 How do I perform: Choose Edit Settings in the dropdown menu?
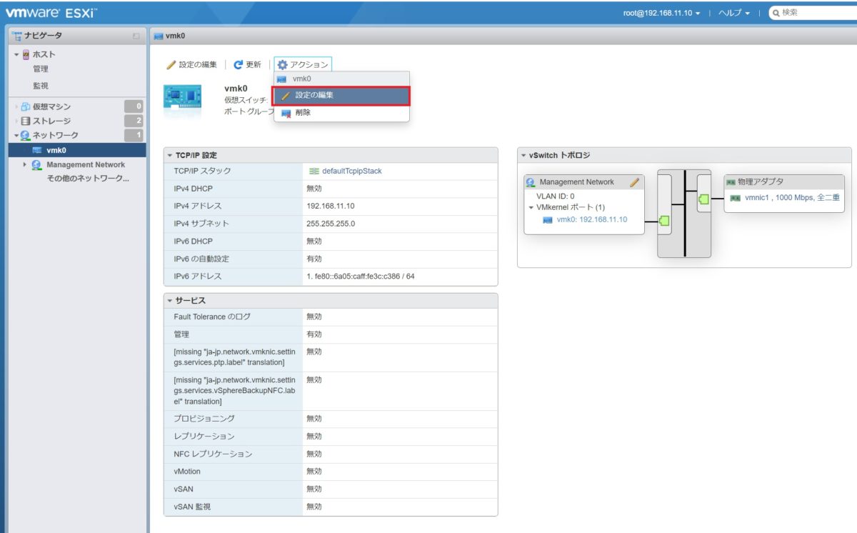tap(314, 95)
